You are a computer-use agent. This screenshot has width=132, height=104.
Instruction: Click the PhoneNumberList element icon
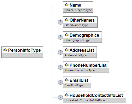point(66,65)
